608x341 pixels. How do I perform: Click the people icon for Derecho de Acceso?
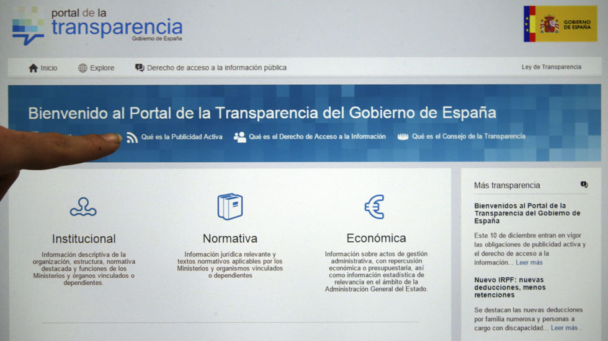pos(239,137)
